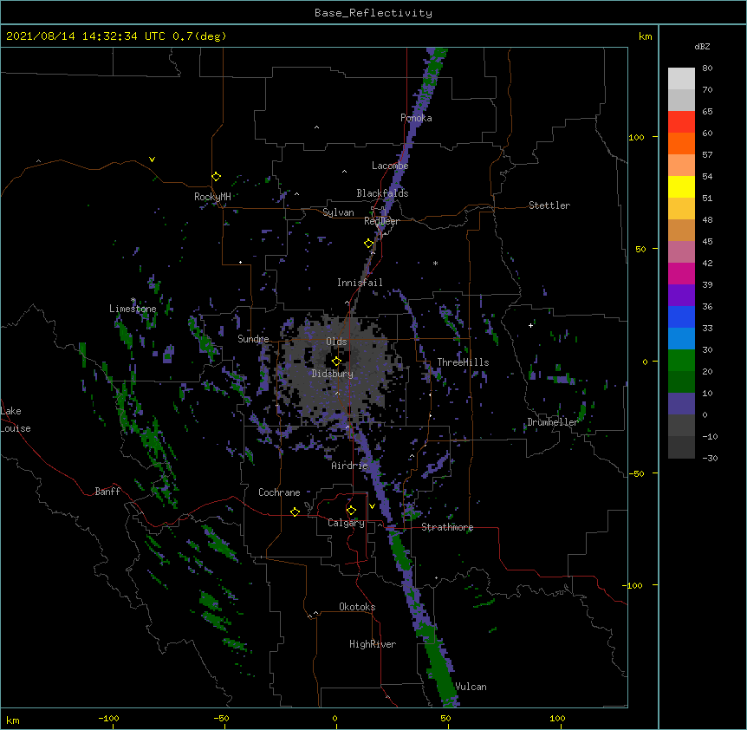The width and height of the screenshot is (747, 730).
Task: Select the white asterisk marker above Limestone
Action: click(133, 300)
